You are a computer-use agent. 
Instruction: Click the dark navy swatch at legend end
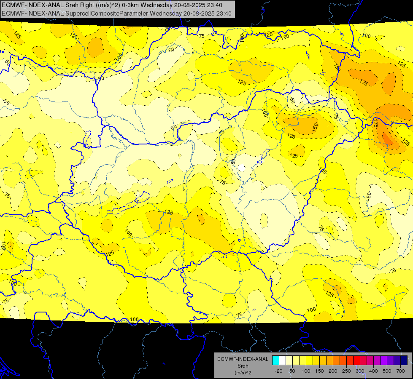pos(404,360)
